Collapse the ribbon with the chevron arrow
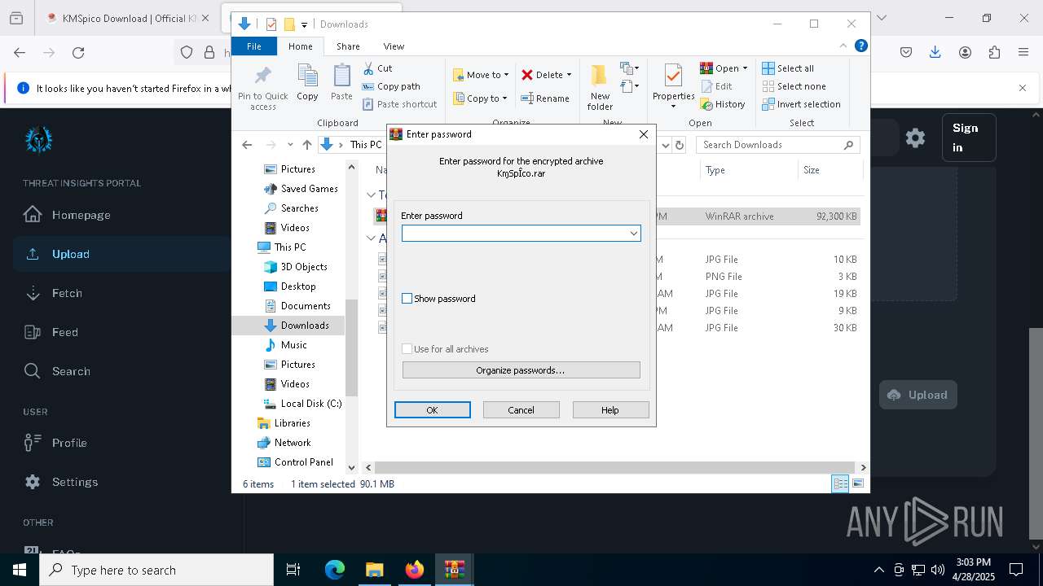This screenshot has width=1043, height=586. pos(843,46)
